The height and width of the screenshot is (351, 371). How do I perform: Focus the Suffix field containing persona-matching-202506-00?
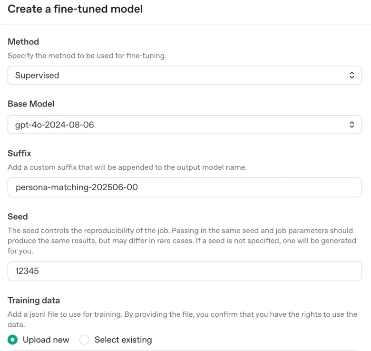[185, 187]
